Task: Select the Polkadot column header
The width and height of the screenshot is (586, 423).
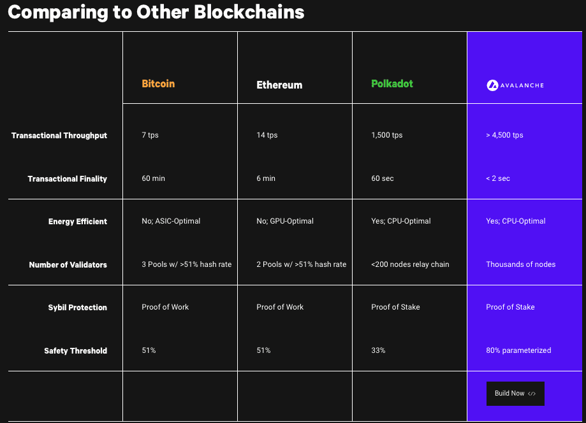Action: (x=392, y=84)
